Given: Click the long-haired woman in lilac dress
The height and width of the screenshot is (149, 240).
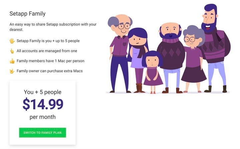Looking at the screenshot, I should [138, 60].
